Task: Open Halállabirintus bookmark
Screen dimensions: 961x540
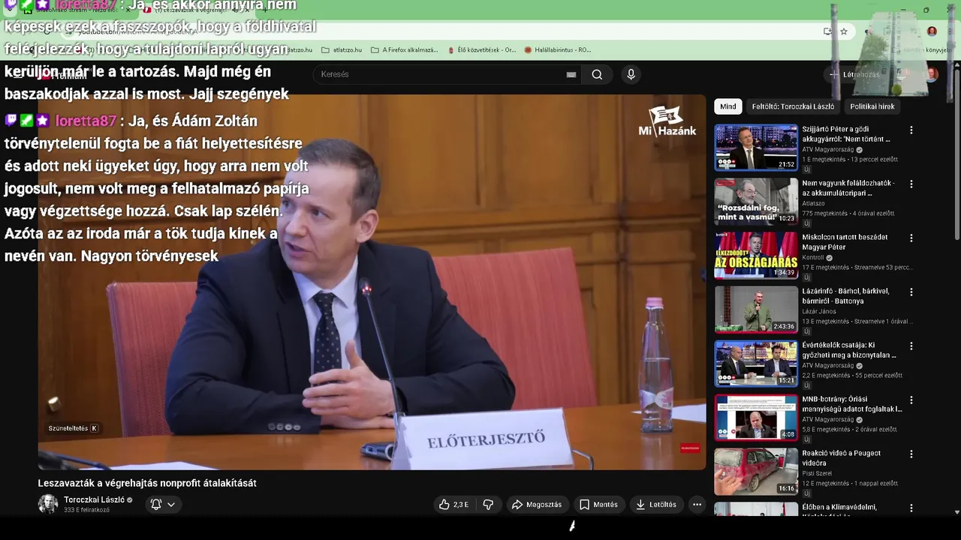Action: pos(558,50)
